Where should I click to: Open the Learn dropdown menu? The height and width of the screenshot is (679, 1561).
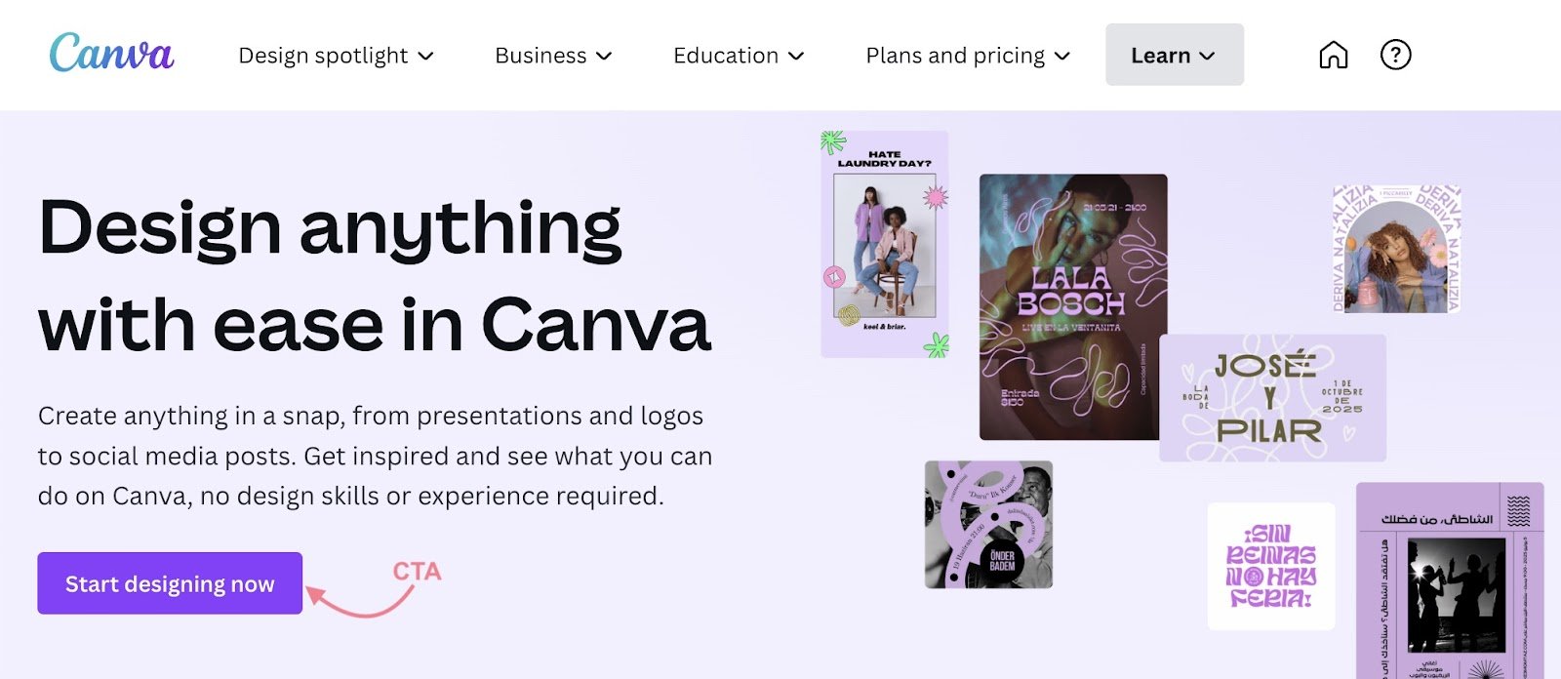1208,56
